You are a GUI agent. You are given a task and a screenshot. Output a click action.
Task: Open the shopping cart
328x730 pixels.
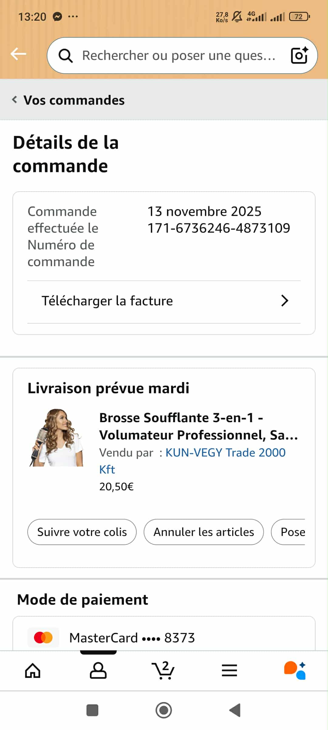coord(163,670)
